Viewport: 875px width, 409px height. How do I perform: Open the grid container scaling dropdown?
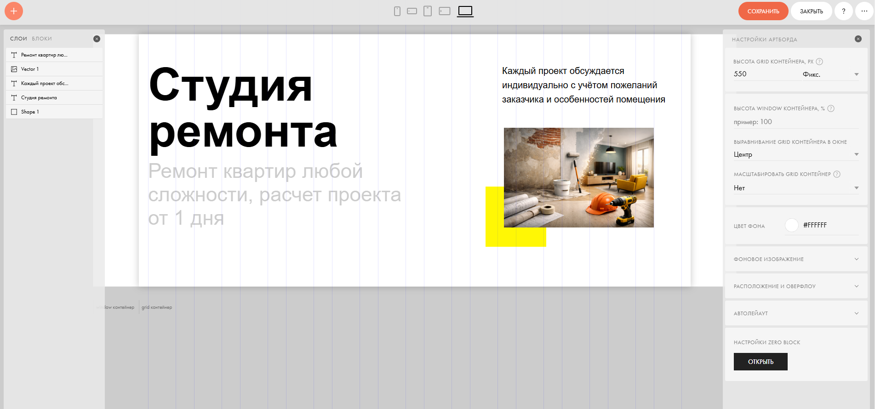click(796, 188)
